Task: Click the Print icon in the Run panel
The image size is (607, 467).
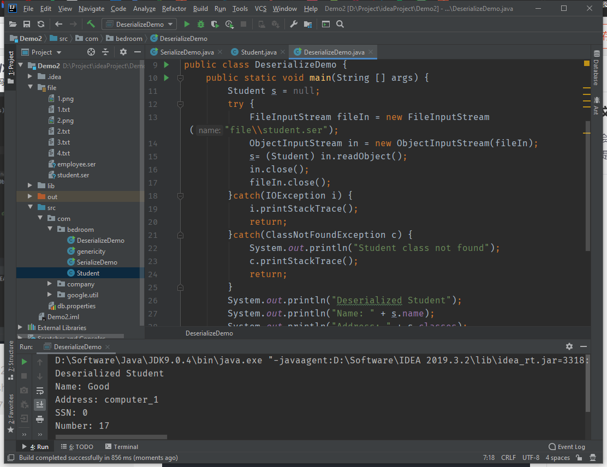Action: click(x=40, y=420)
